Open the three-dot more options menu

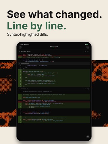[x=88, y=47]
